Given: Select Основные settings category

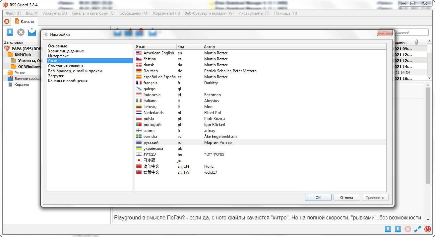Looking at the screenshot, I should (x=90, y=46).
